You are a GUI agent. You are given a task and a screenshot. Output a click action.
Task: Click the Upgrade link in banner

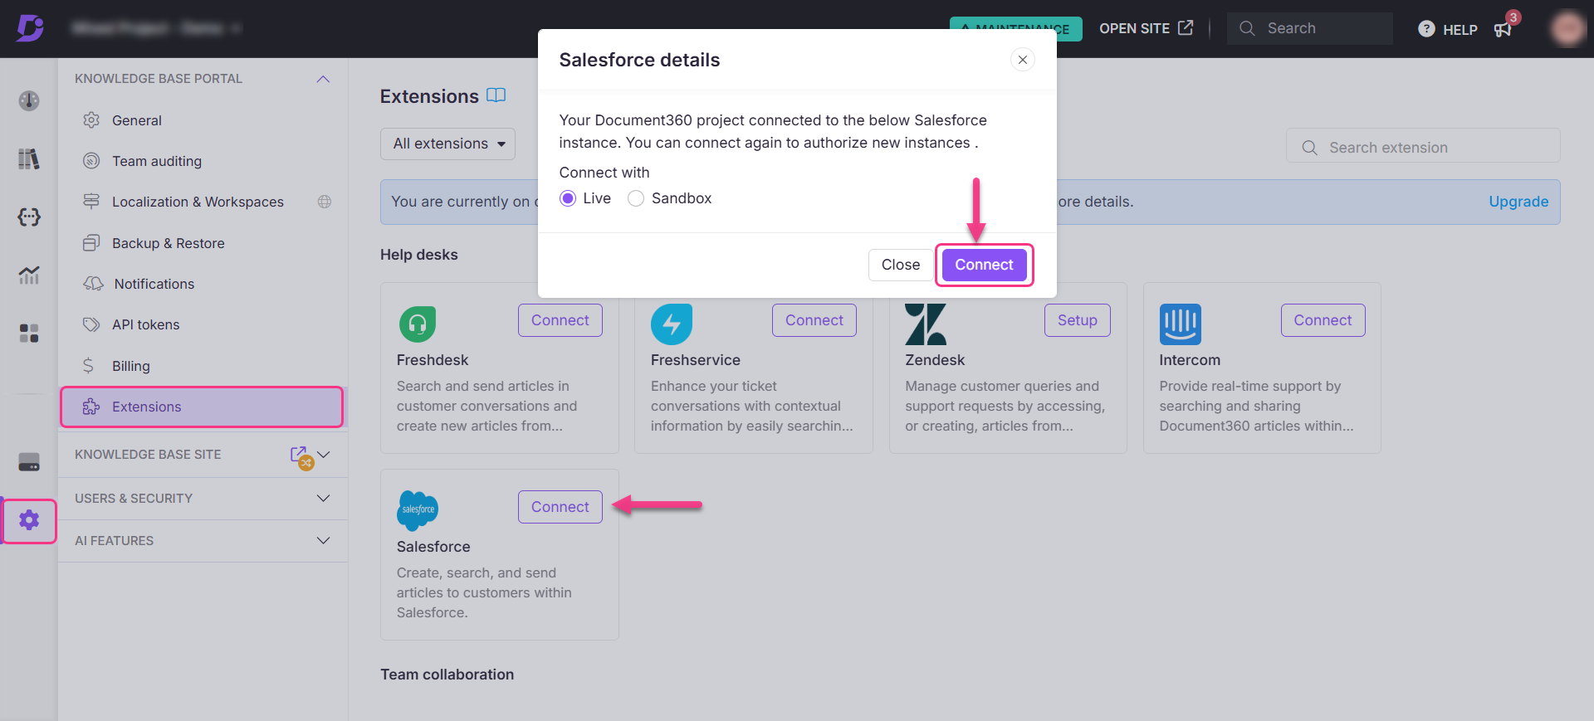tap(1518, 202)
